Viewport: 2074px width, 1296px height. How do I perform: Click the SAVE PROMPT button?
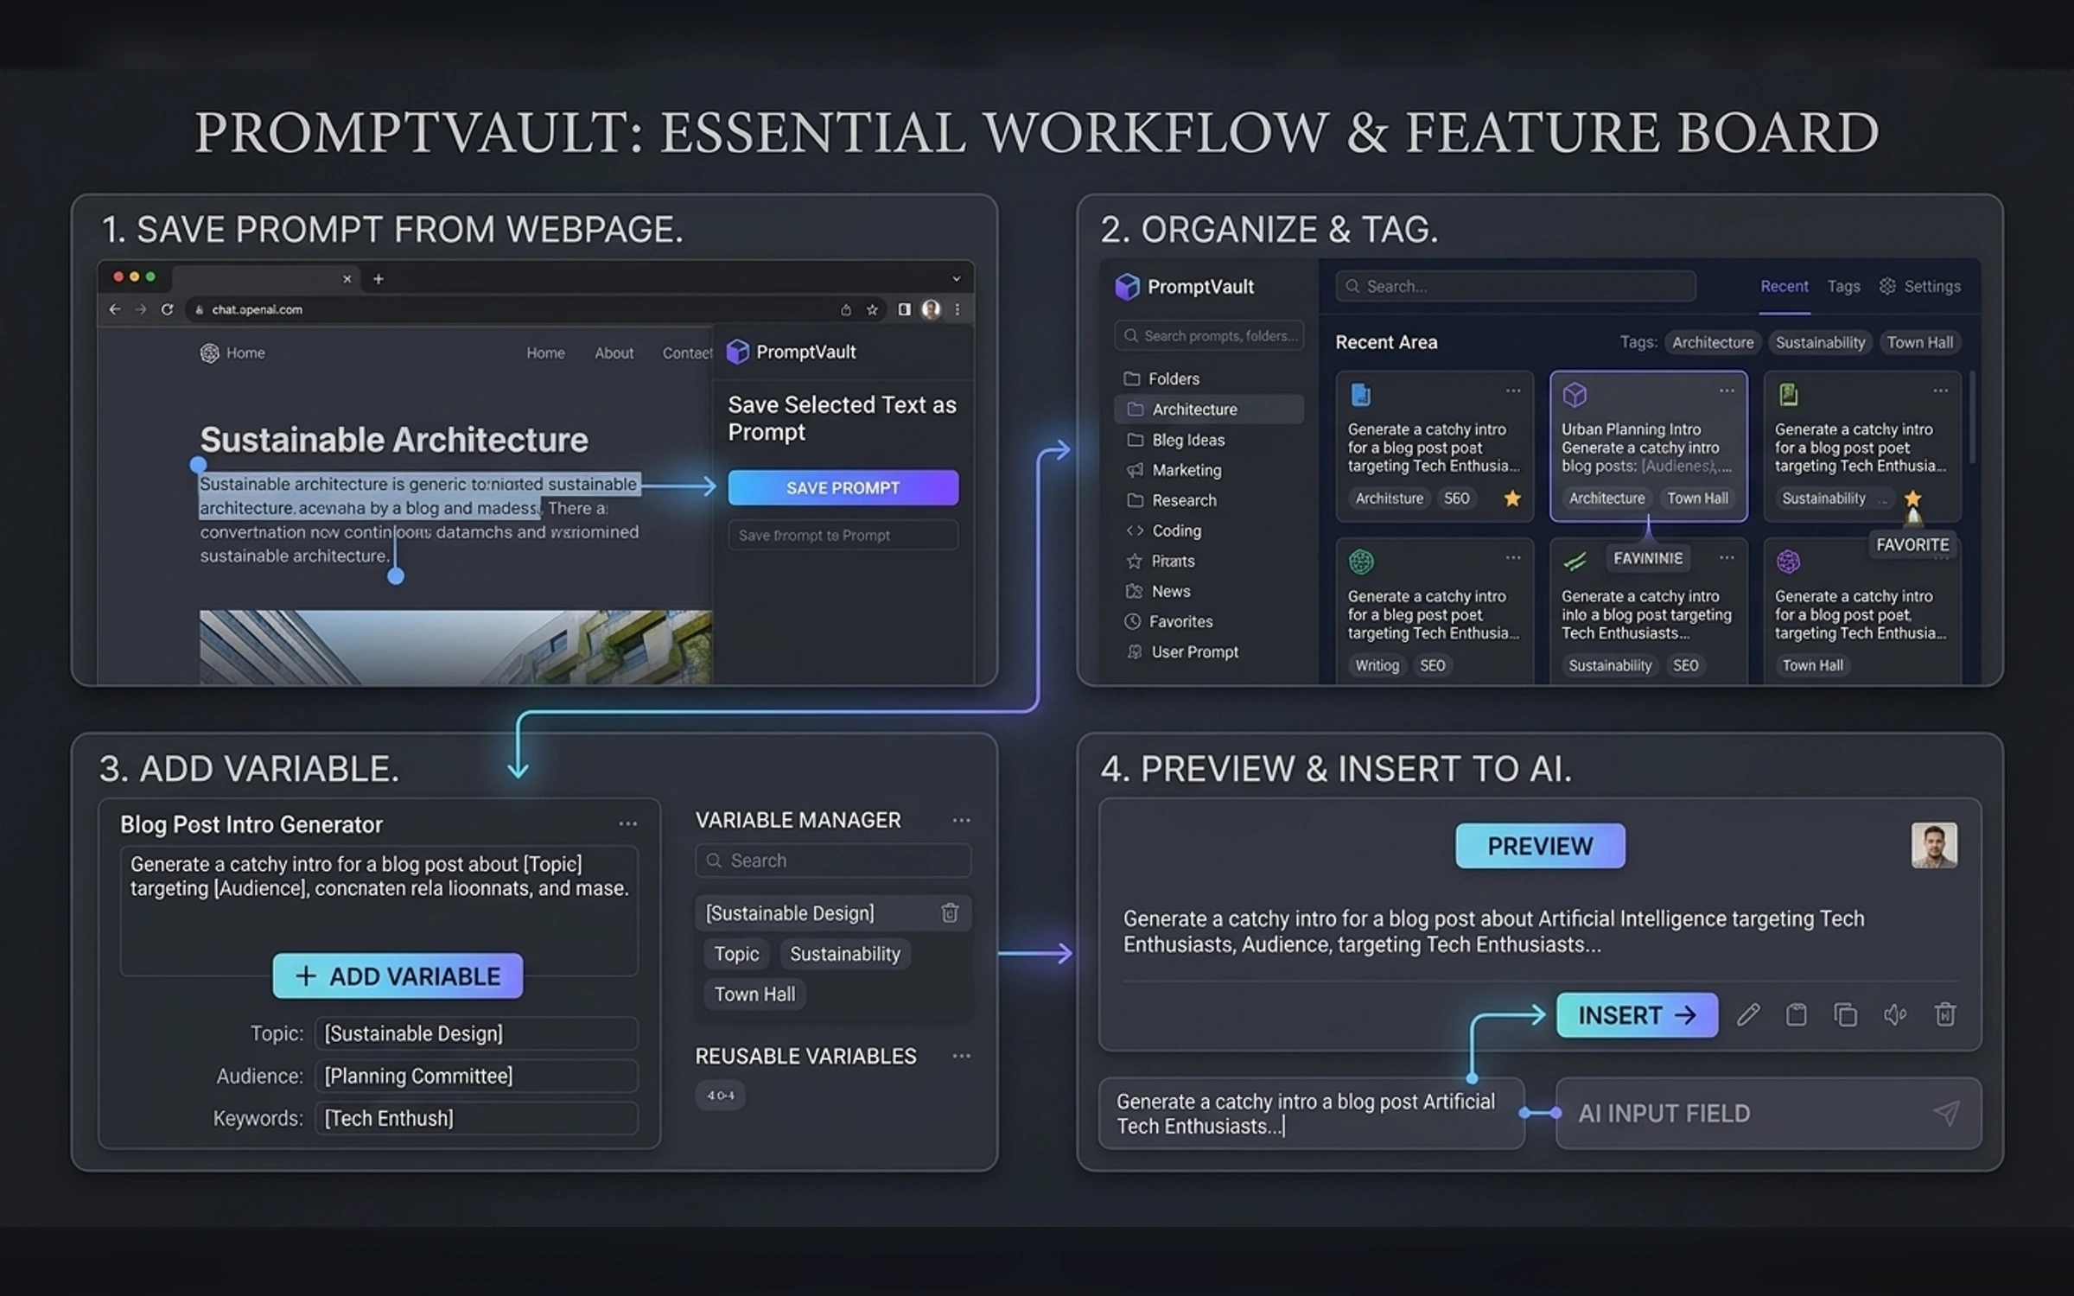843,487
